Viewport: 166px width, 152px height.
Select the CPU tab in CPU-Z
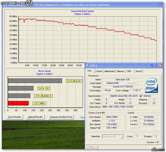[x=89, y=71]
